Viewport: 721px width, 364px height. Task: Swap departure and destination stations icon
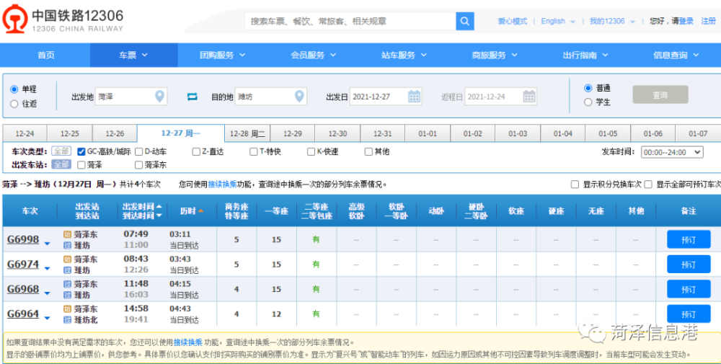click(192, 97)
